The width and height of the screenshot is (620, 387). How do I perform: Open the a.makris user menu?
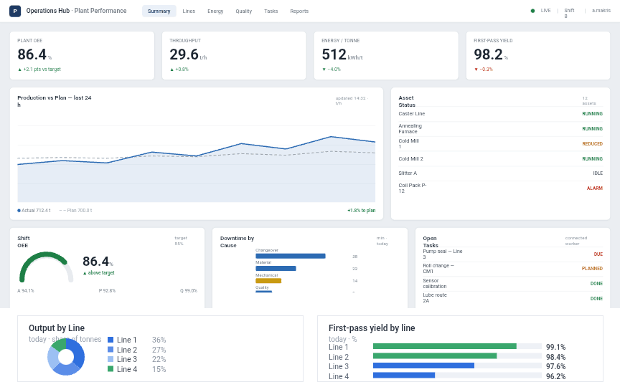point(601,11)
